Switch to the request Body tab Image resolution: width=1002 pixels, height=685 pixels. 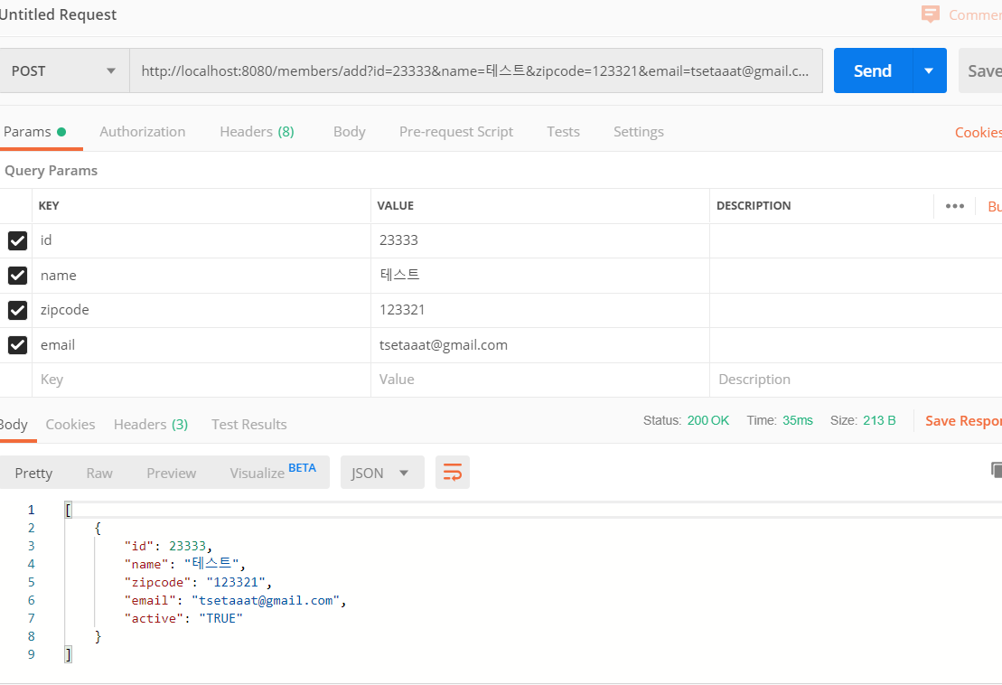(350, 132)
